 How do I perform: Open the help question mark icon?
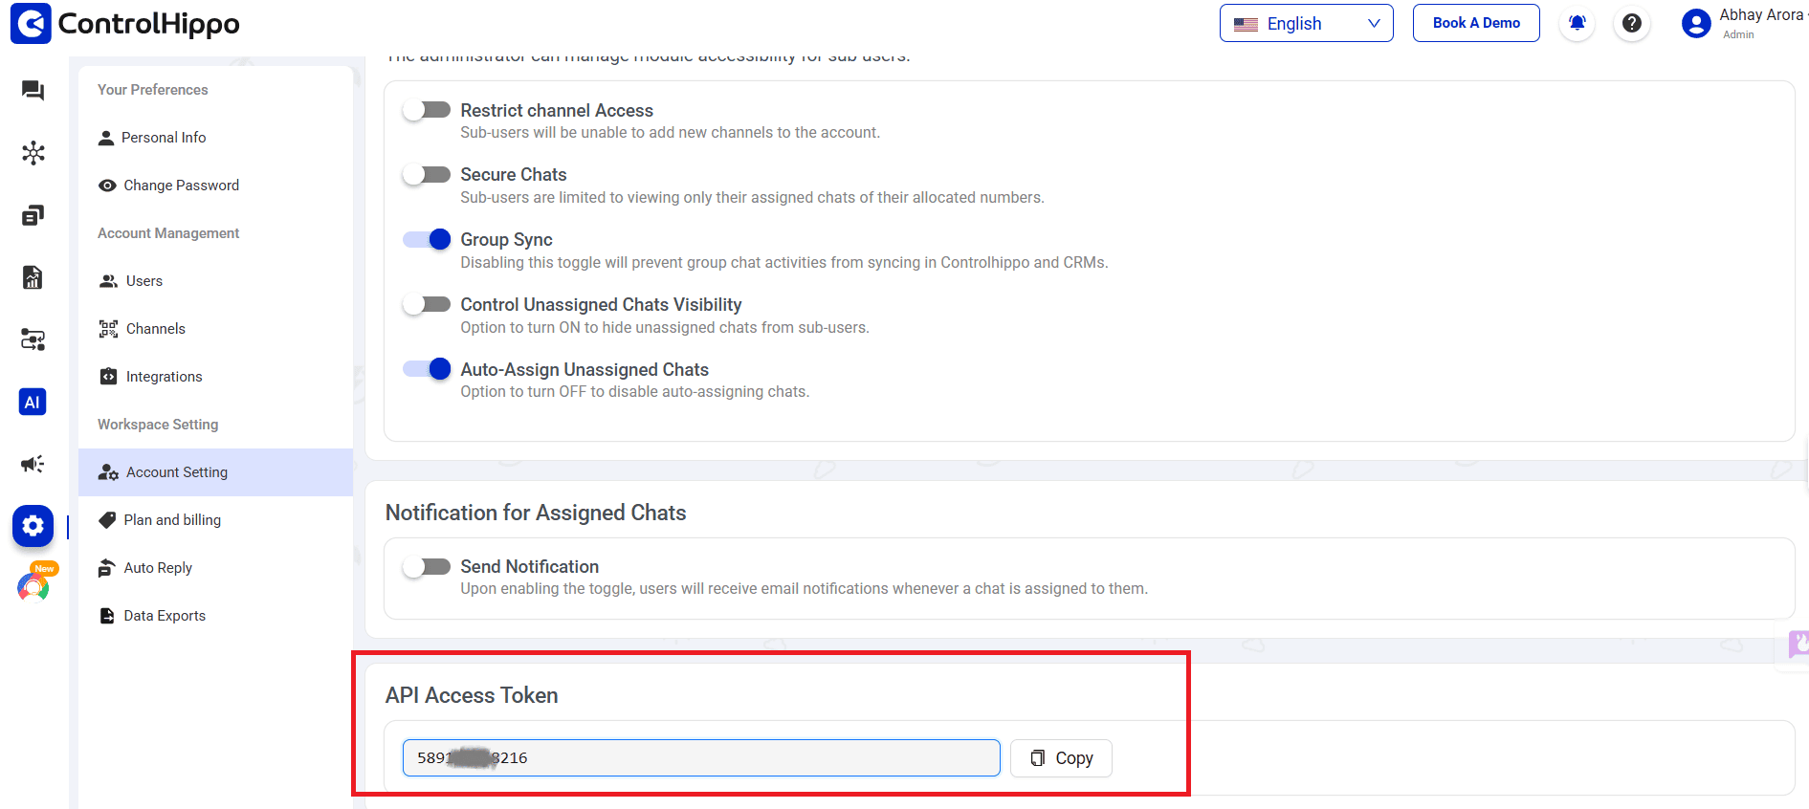click(x=1632, y=23)
